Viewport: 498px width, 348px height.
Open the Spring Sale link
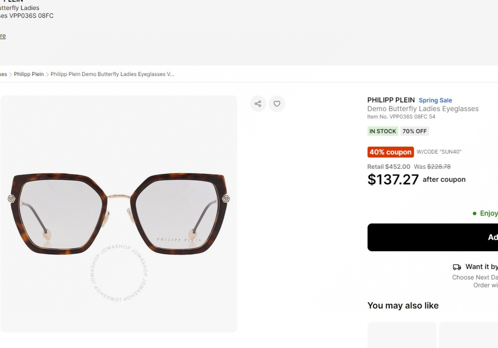point(435,100)
